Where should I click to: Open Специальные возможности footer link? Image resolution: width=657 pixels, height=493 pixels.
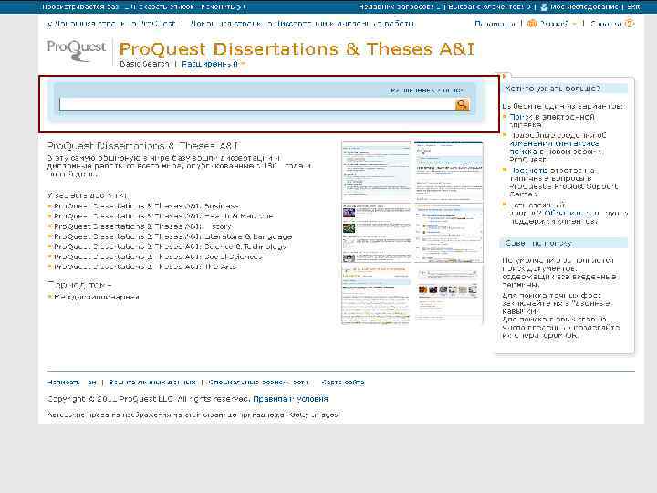pyautogui.click(x=258, y=383)
